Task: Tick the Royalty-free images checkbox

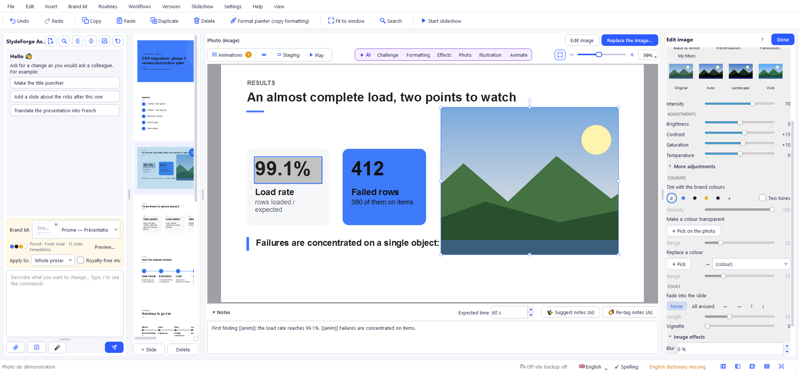Action: (x=80, y=260)
